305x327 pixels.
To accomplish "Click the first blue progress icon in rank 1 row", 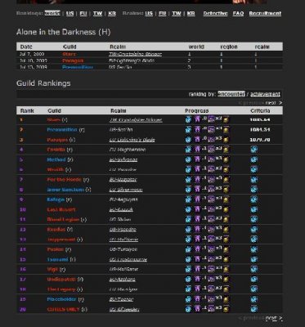I will (x=188, y=119).
